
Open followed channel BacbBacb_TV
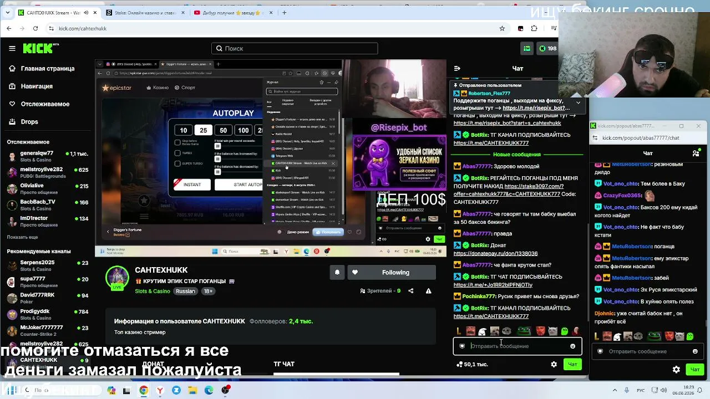pos(47,205)
